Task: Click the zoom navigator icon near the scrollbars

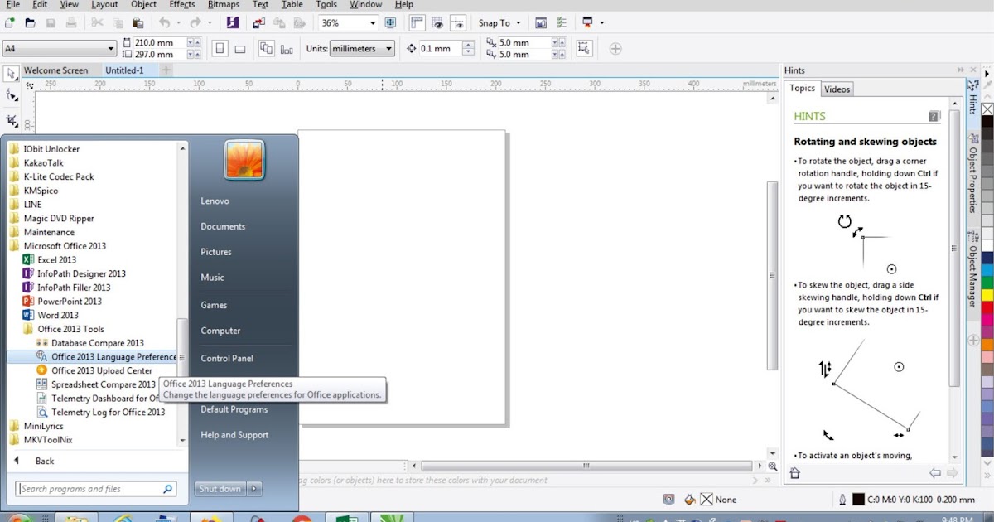Action: pos(774,466)
